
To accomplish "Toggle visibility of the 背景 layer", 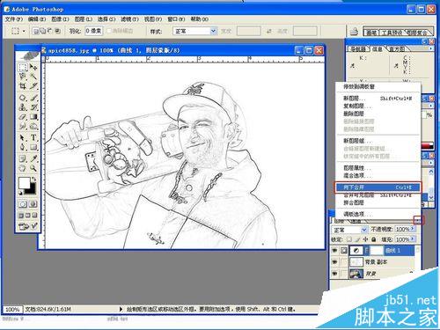I will click(334, 274).
